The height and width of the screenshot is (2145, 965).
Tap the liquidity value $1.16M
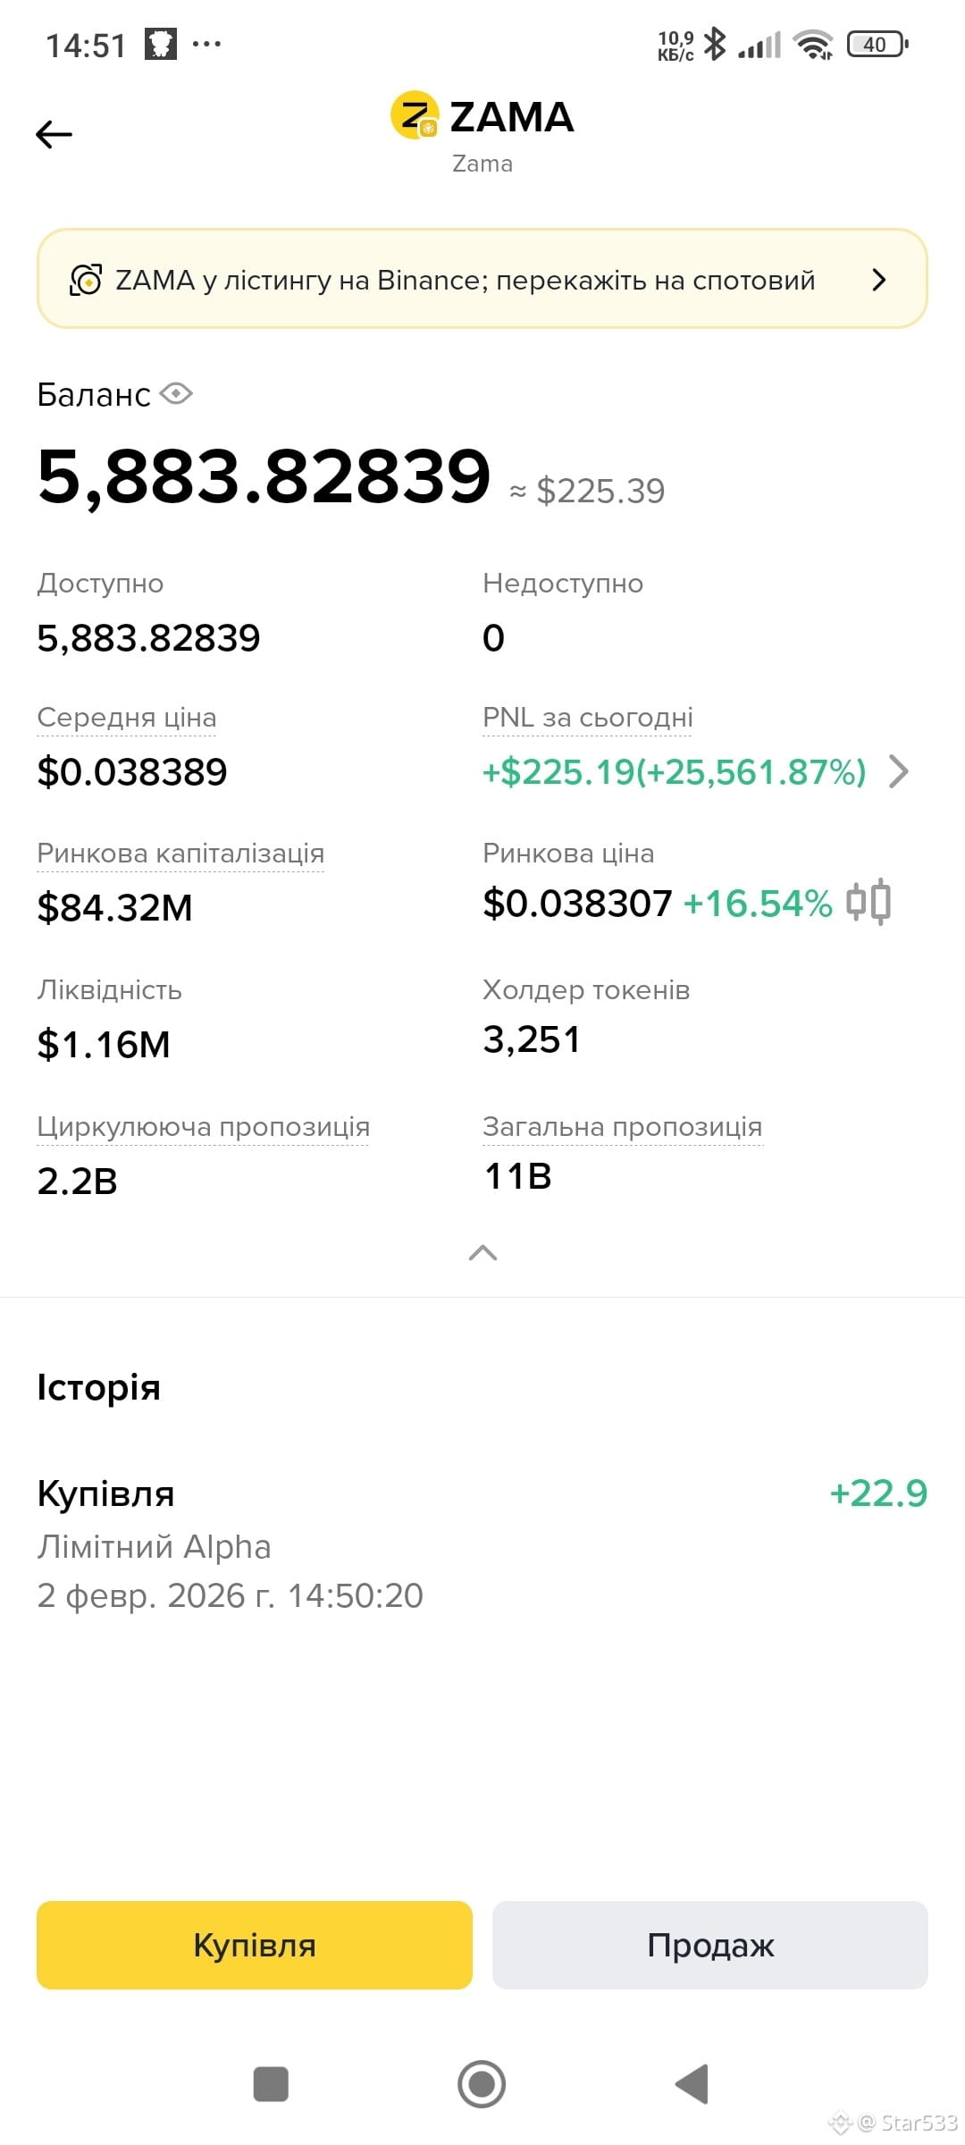click(104, 1045)
